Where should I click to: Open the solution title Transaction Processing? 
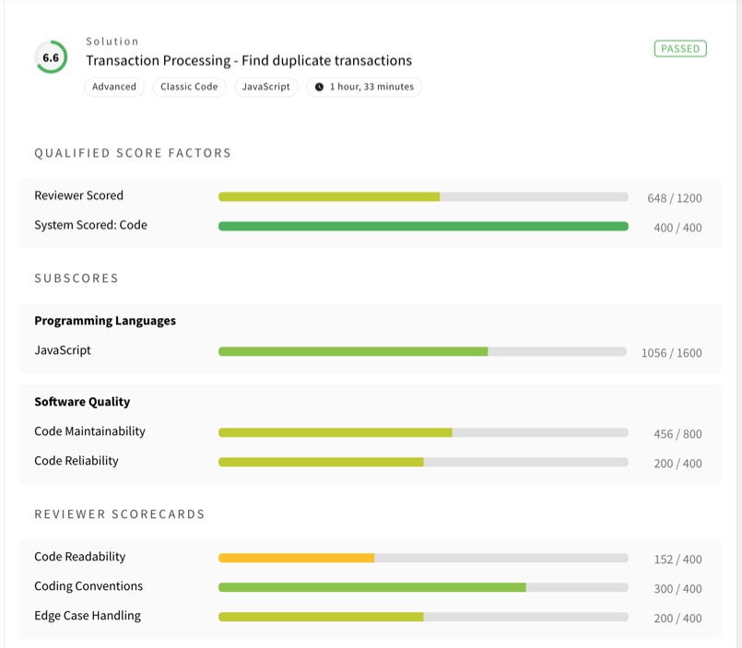(x=249, y=61)
